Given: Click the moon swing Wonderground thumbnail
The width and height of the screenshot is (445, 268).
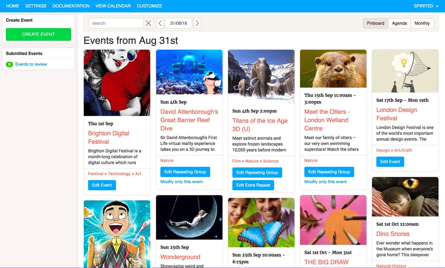Looking at the screenshot, I should pos(189,217).
